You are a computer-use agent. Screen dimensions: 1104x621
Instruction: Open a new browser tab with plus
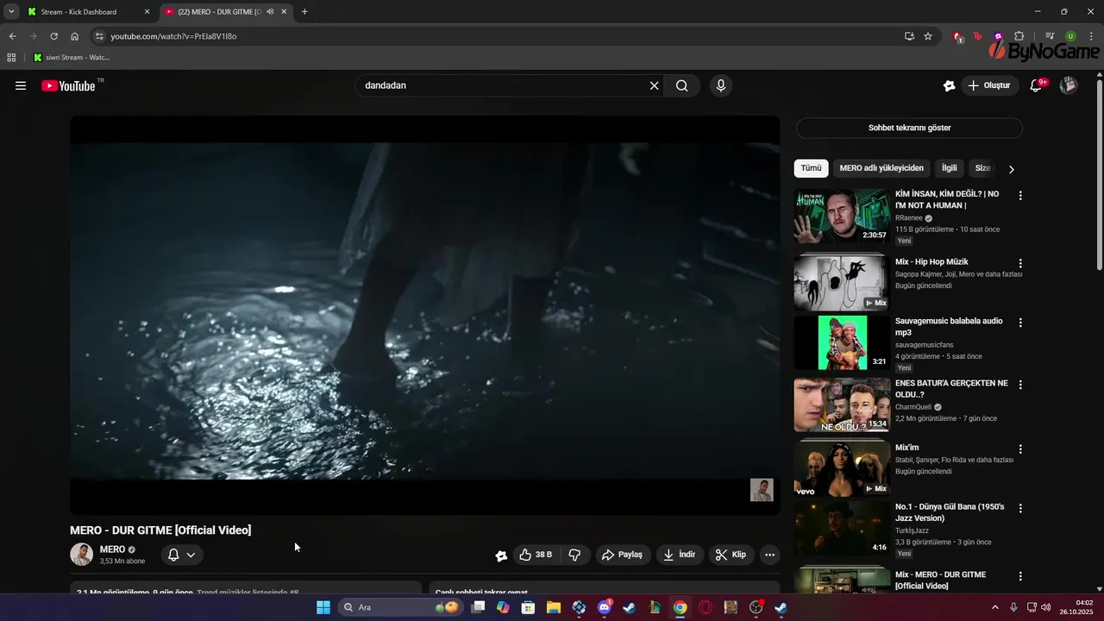[x=304, y=12]
